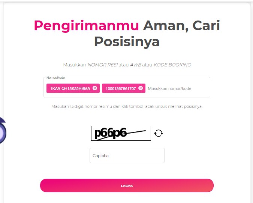
Task: Refresh the captcha image
Action: coord(159,133)
